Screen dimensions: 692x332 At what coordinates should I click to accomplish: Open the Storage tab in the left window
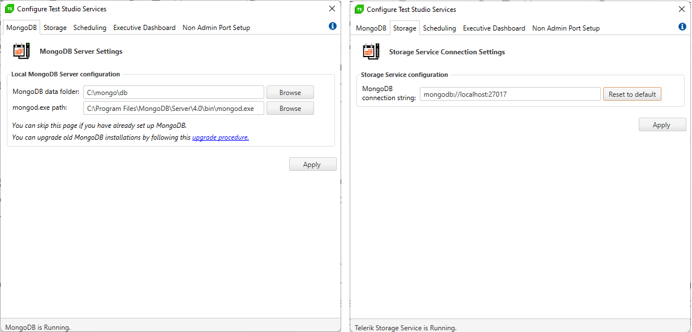coord(55,27)
